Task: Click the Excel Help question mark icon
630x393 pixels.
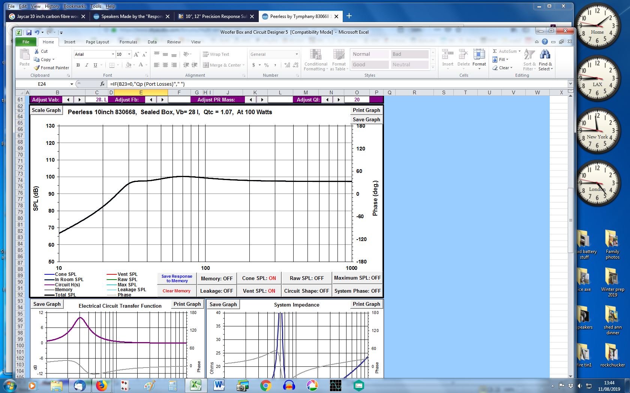Action: tap(544, 42)
